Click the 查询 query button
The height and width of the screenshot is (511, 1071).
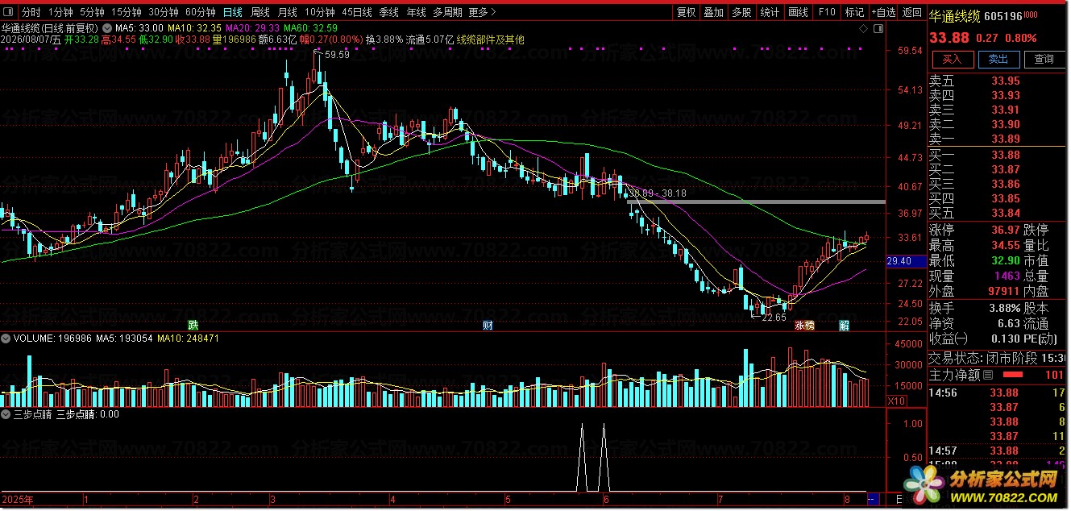(1044, 59)
